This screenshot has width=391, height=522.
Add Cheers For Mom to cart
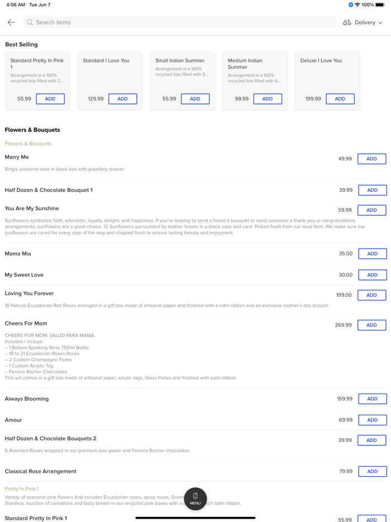[x=371, y=325]
